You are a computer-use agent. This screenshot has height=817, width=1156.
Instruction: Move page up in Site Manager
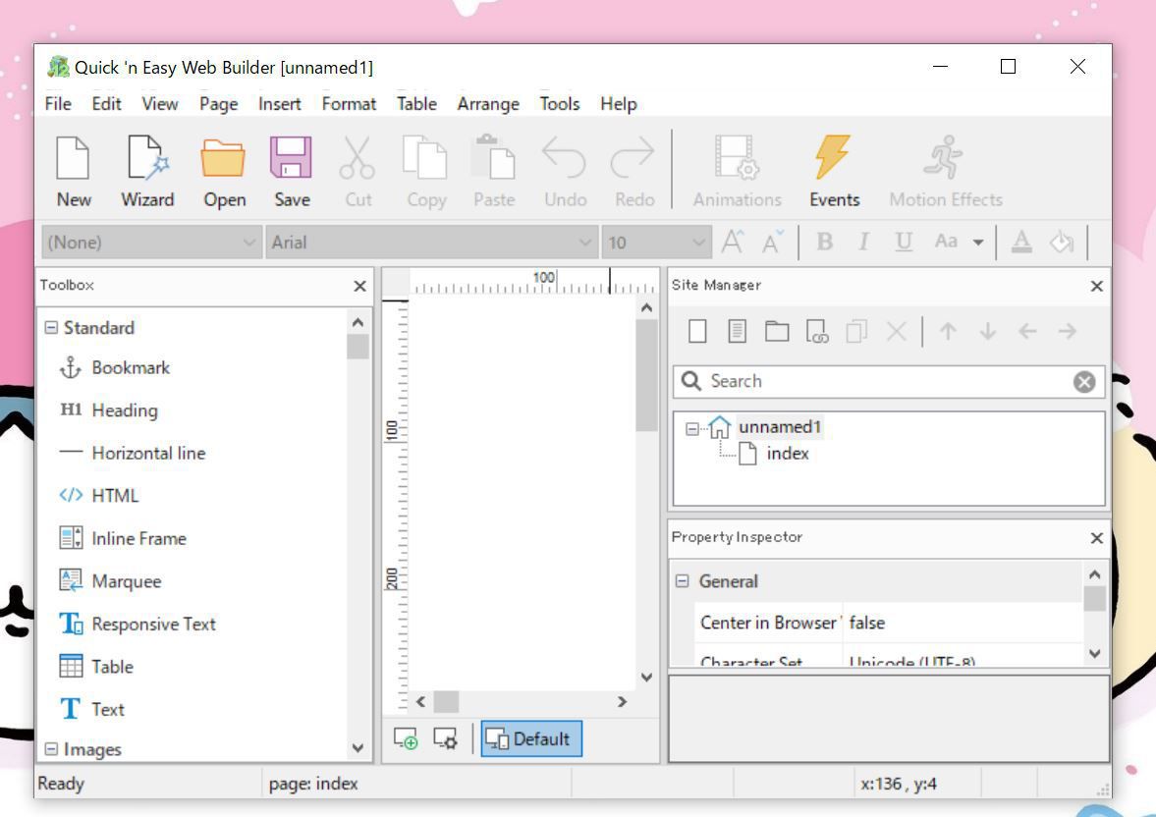948,331
